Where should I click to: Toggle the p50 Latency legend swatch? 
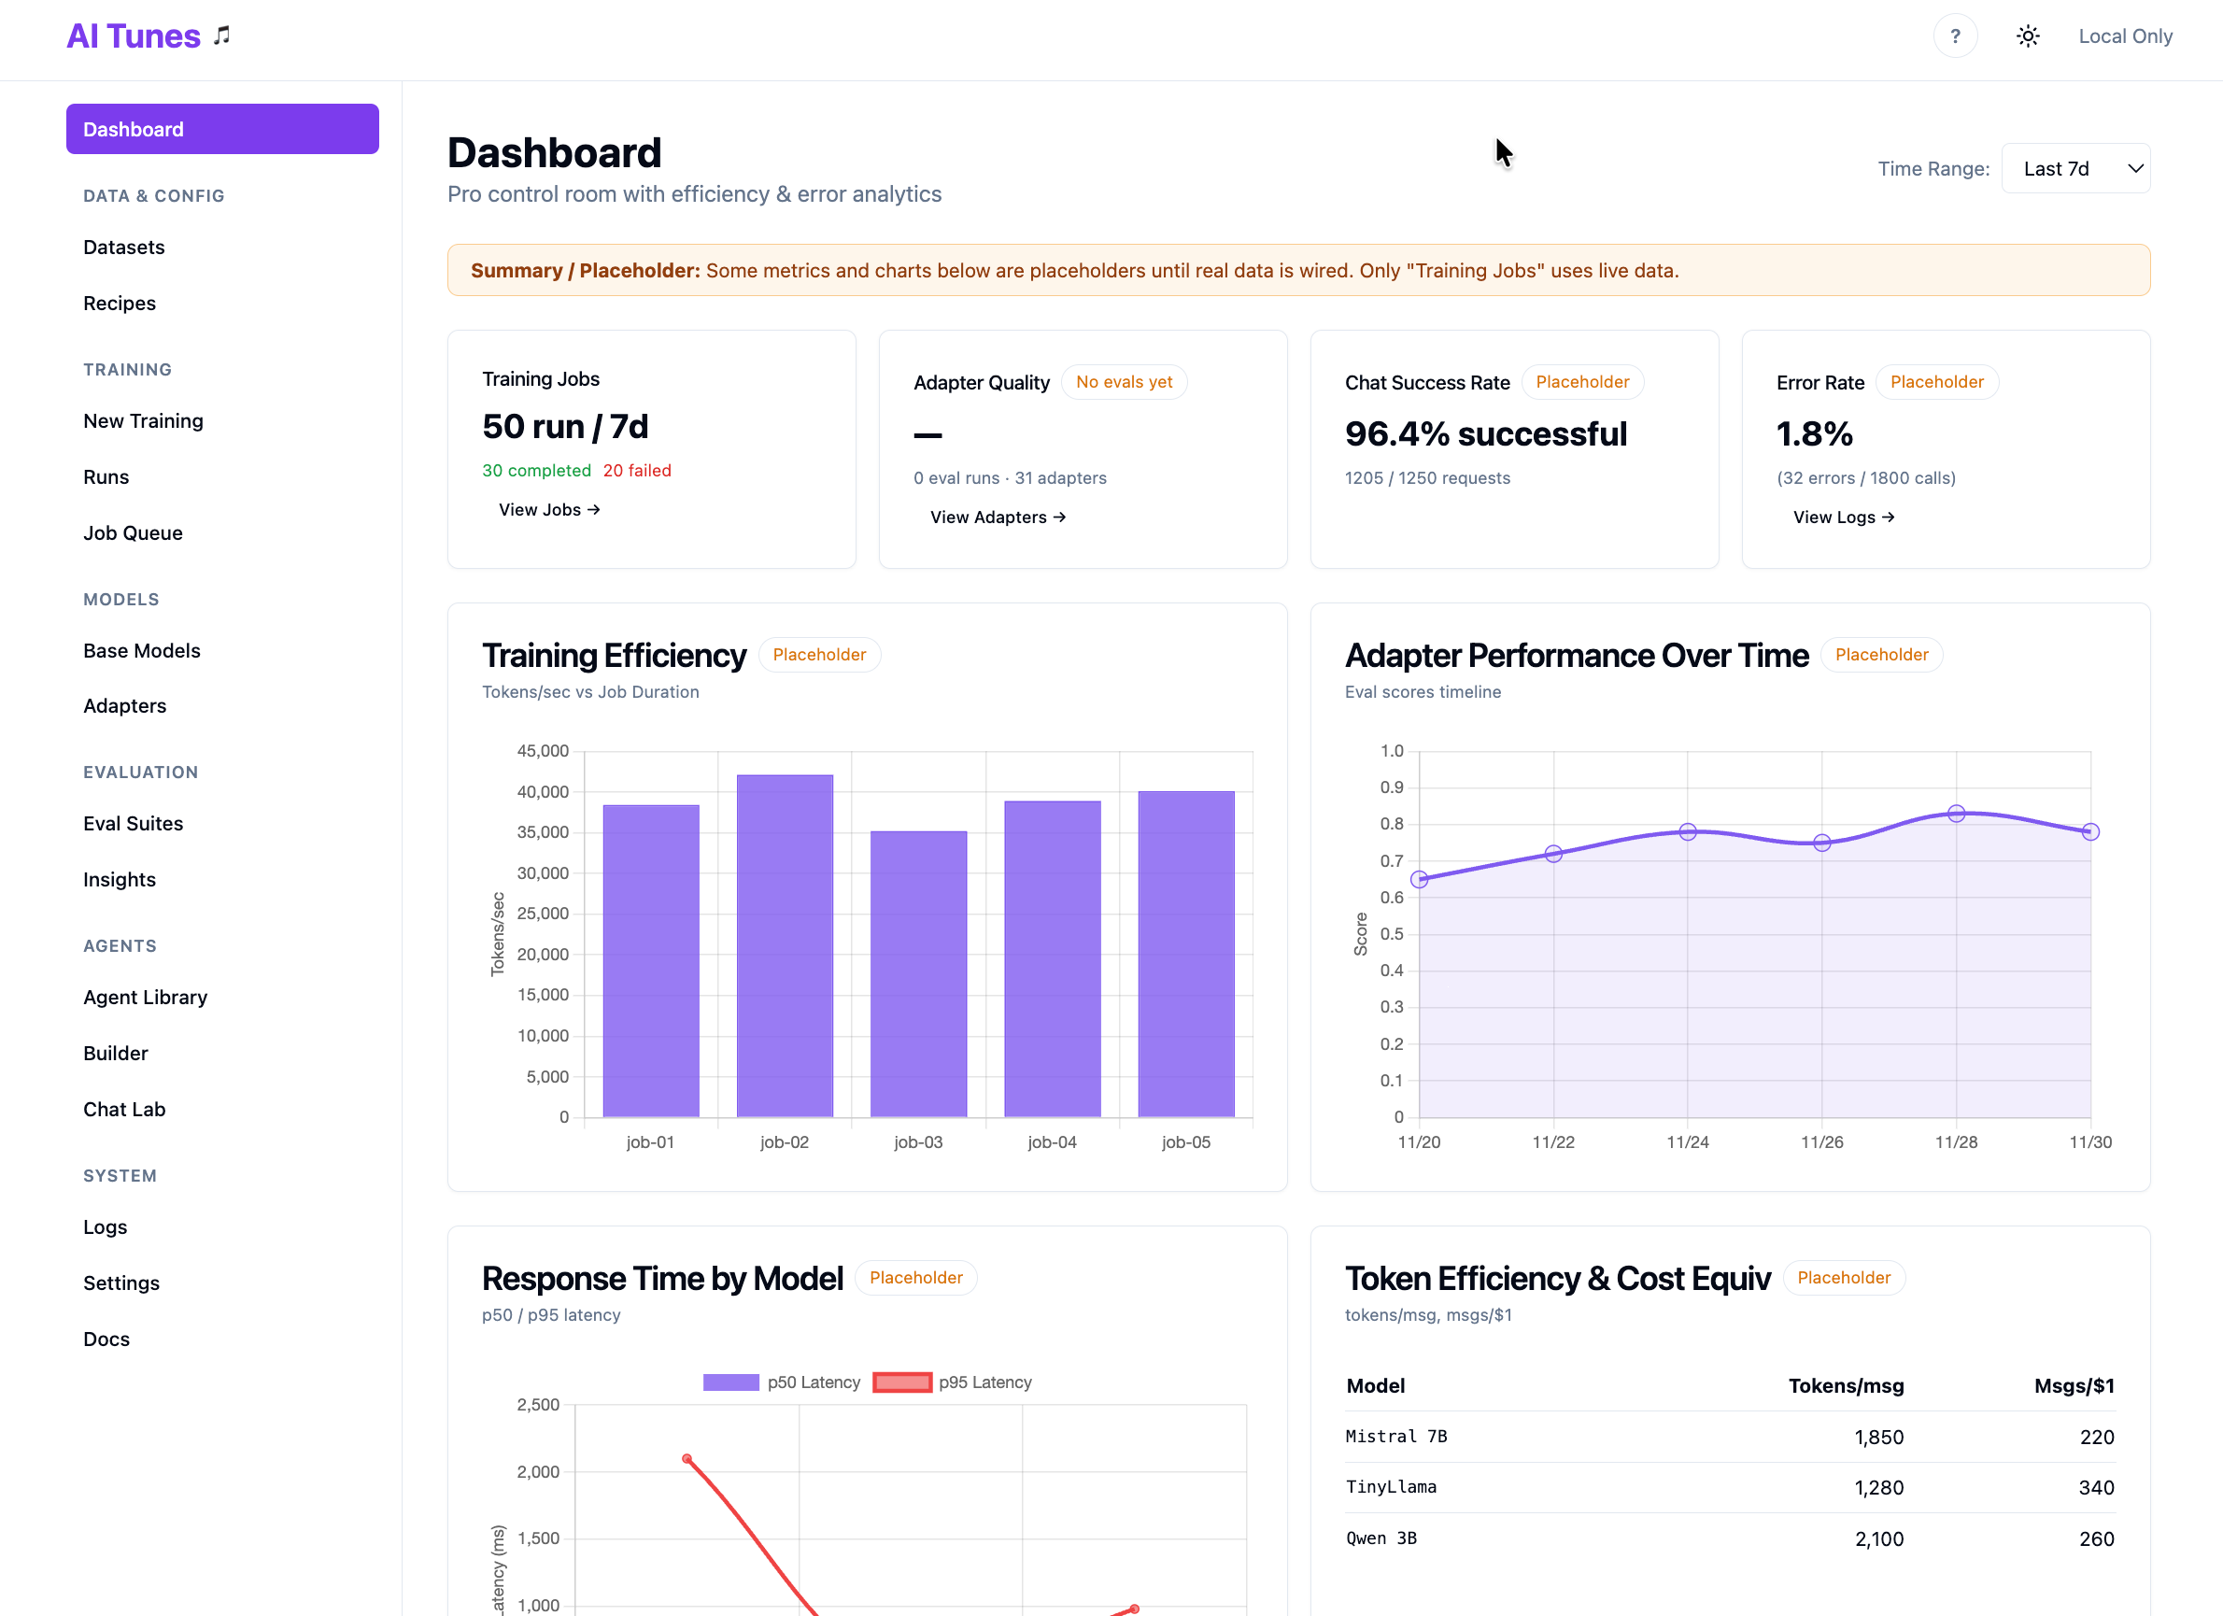pos(730,1382)
